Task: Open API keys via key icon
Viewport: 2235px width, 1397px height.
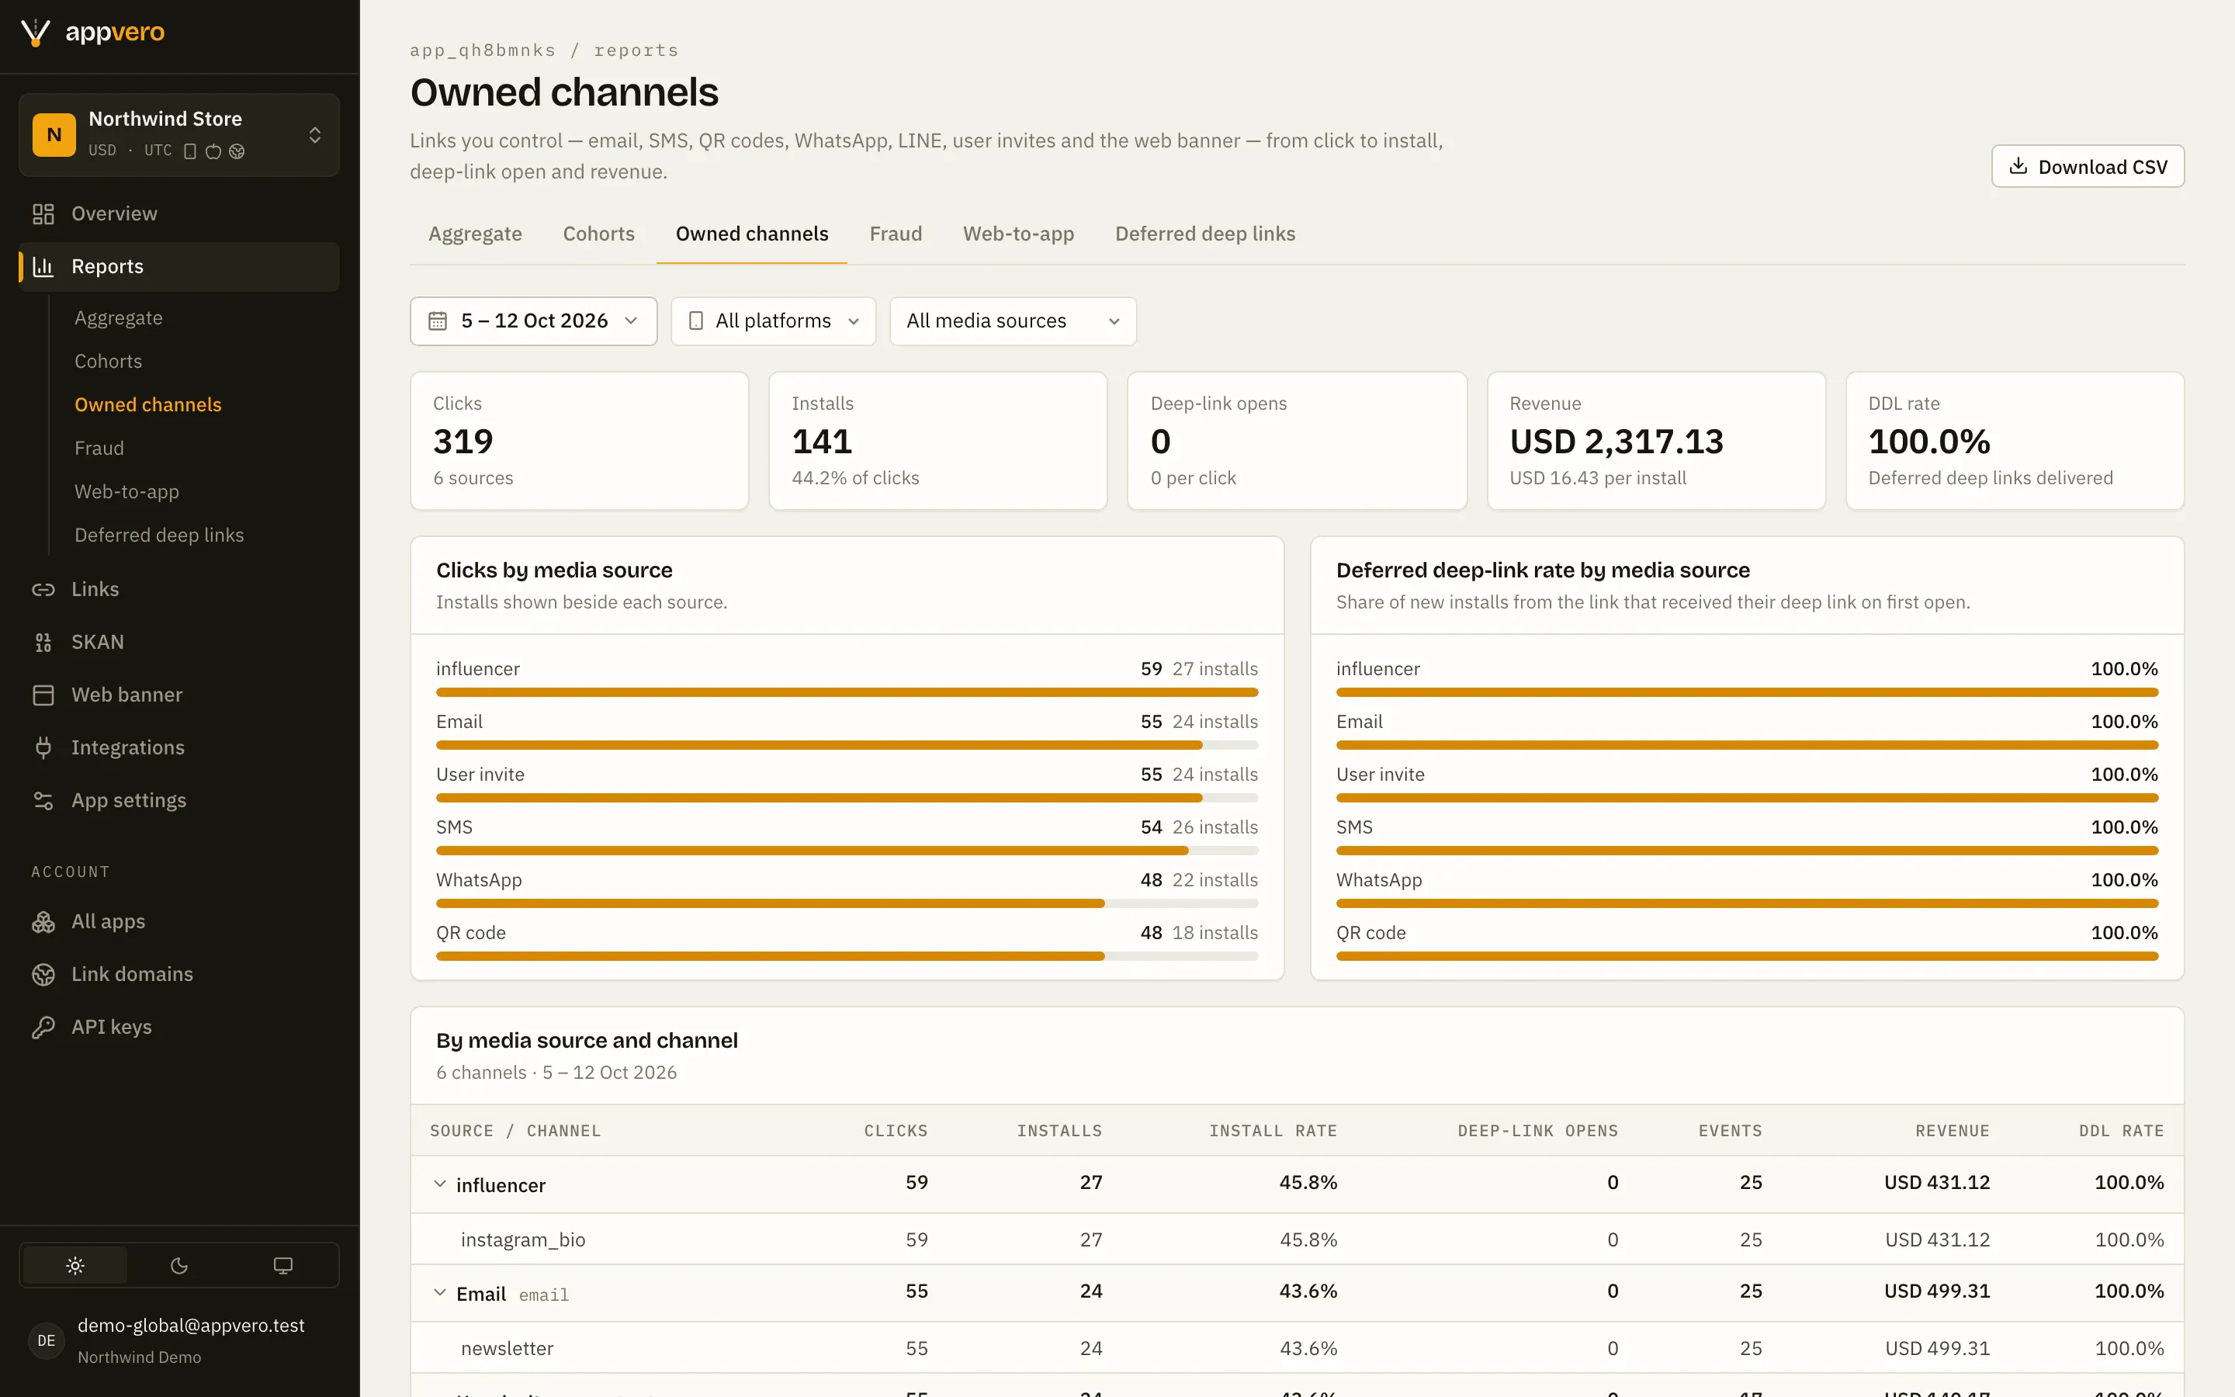Action: click(43, 1027)
